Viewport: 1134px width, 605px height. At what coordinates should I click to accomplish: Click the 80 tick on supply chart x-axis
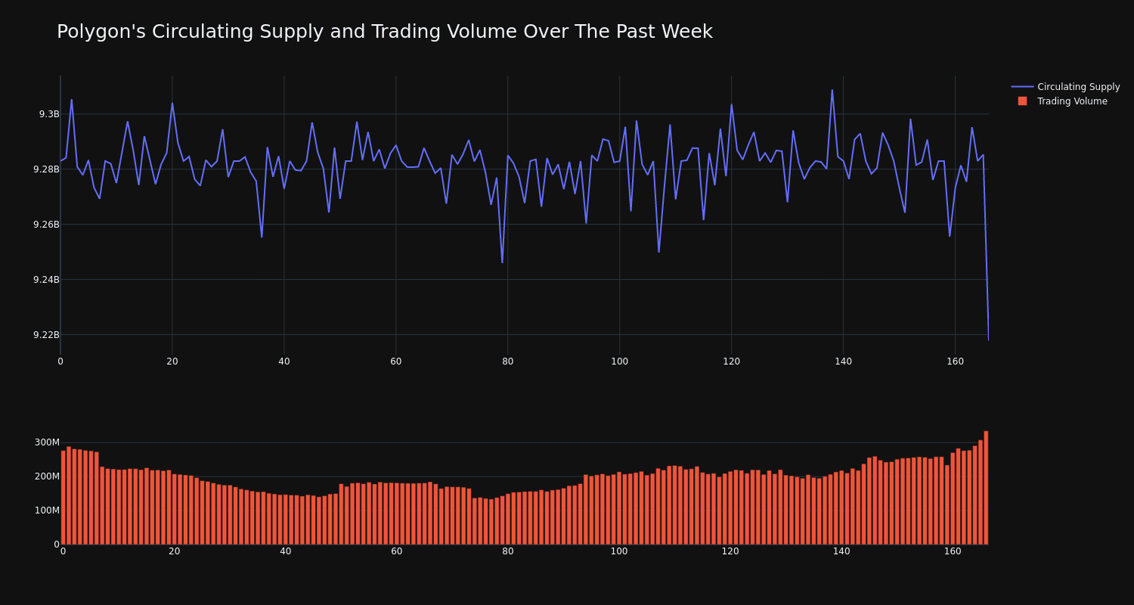coord(507,361)
